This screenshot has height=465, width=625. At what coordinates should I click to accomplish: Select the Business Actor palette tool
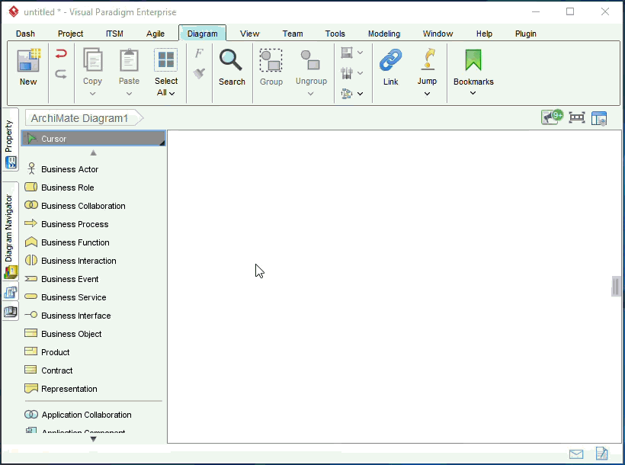coord(93,169)
